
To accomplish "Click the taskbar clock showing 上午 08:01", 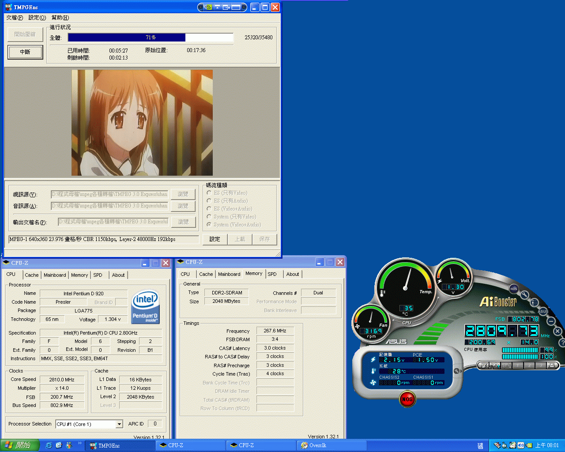I will click(x=547, y=446).
